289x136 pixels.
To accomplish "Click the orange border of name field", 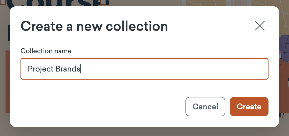I will [144, 59].
